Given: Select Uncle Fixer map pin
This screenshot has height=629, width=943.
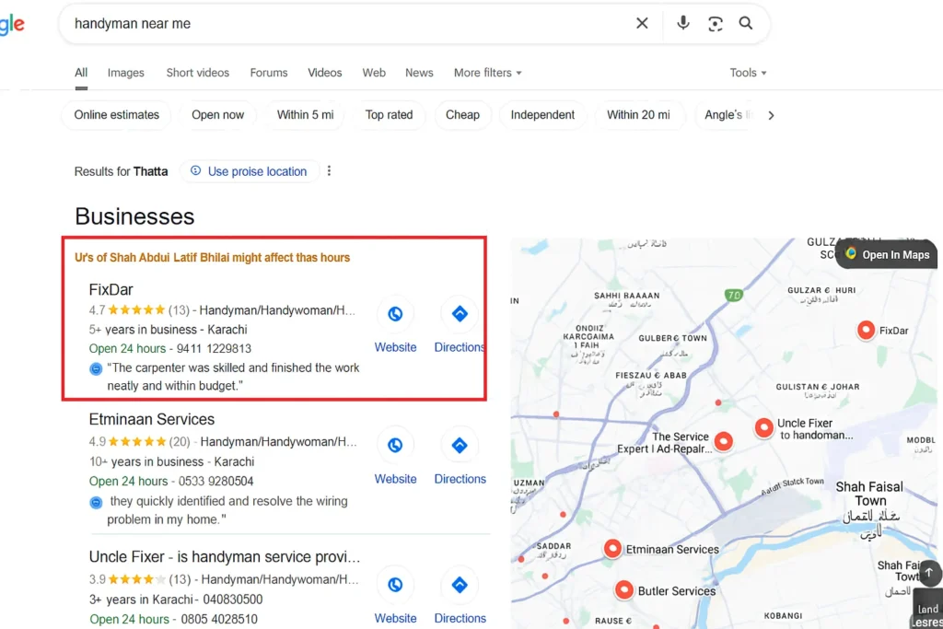Looking at the screenshot, I should click(x=763, y=427).
